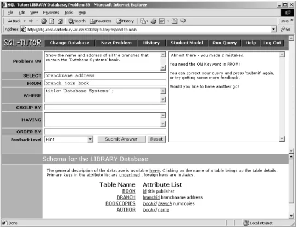Go back using the Back toolbar button
The width and height of the screenshot is (297, 227).
[14, 21]
